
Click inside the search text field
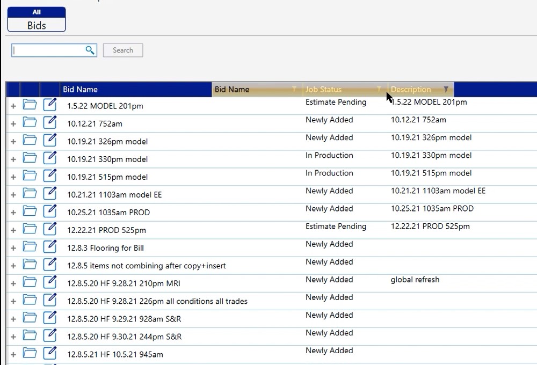(48, 50)
